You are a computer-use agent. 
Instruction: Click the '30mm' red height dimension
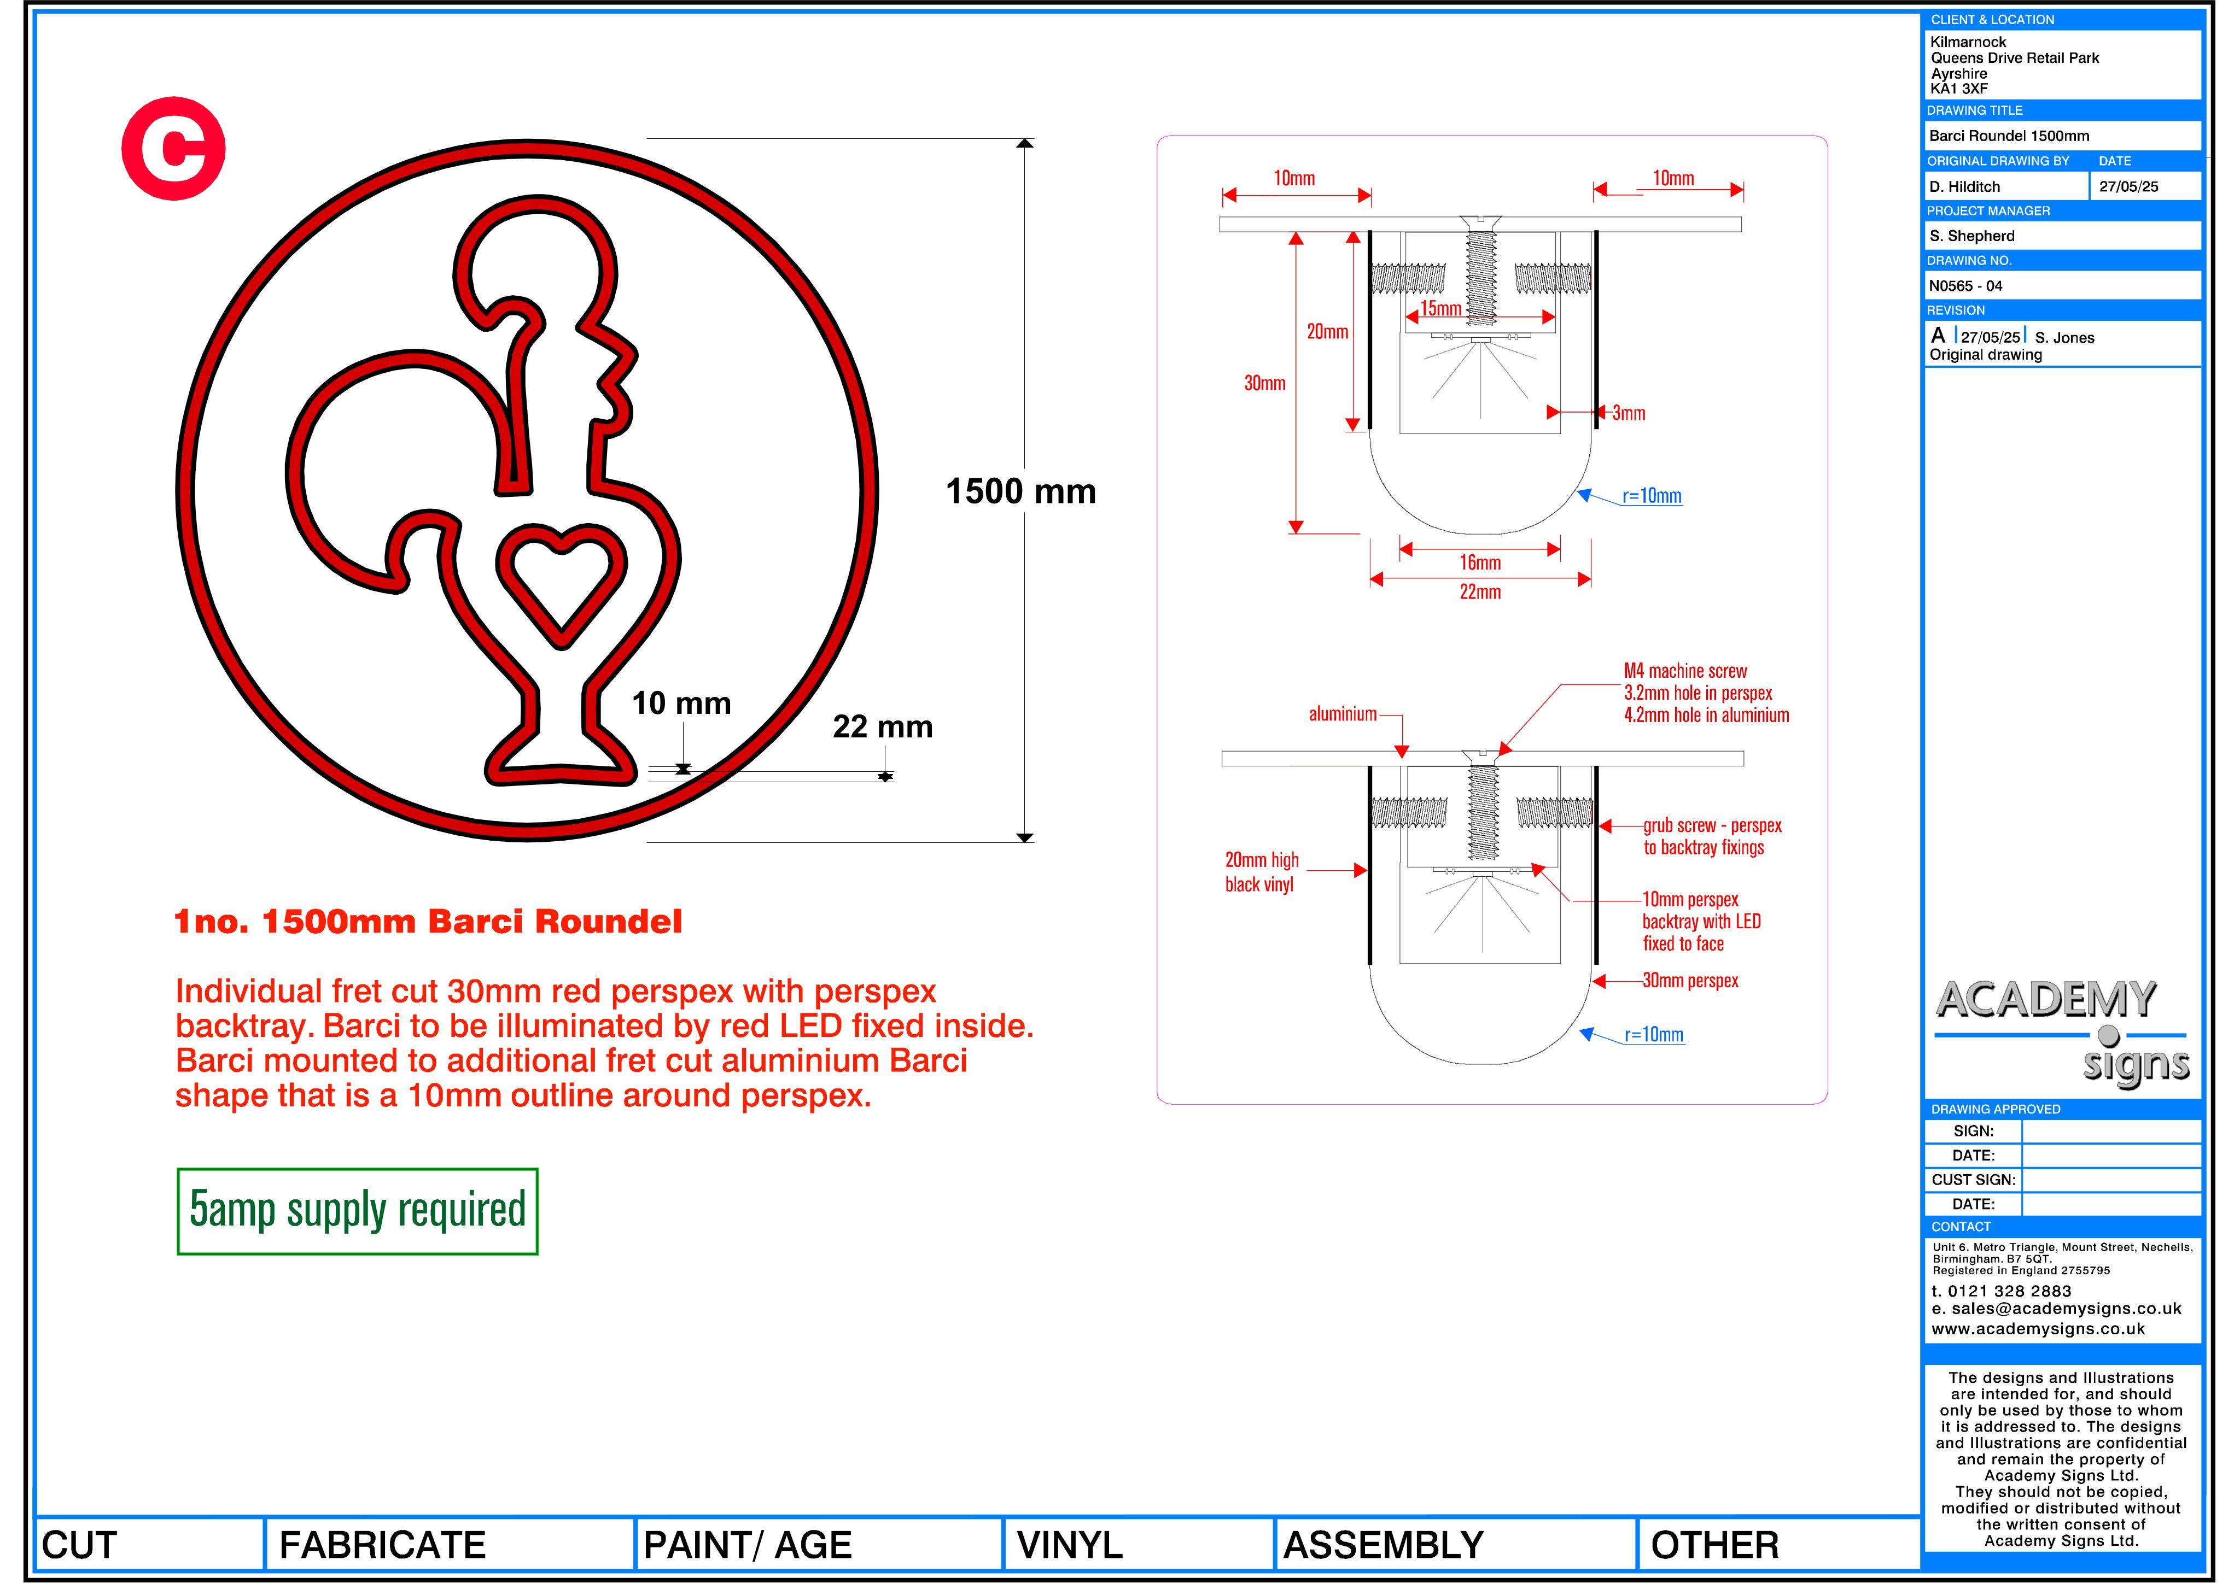tap(1264, 382)
